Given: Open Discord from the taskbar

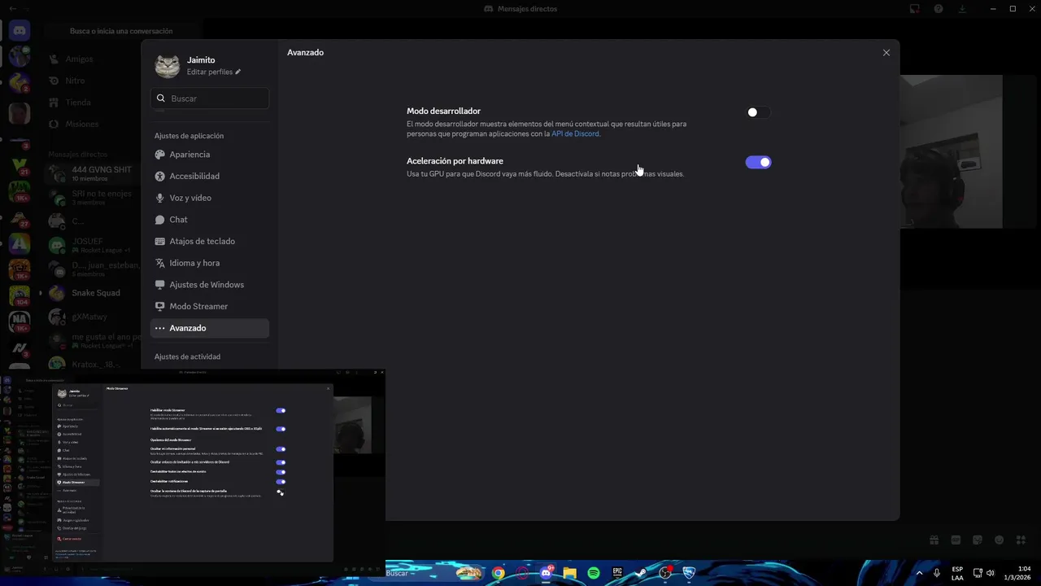Looking at the screenshot, I should (x=546, y=573).
